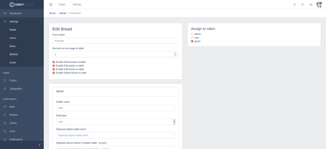Toggle Enable Show button in table
326x149 pixels.
point(53,62)
